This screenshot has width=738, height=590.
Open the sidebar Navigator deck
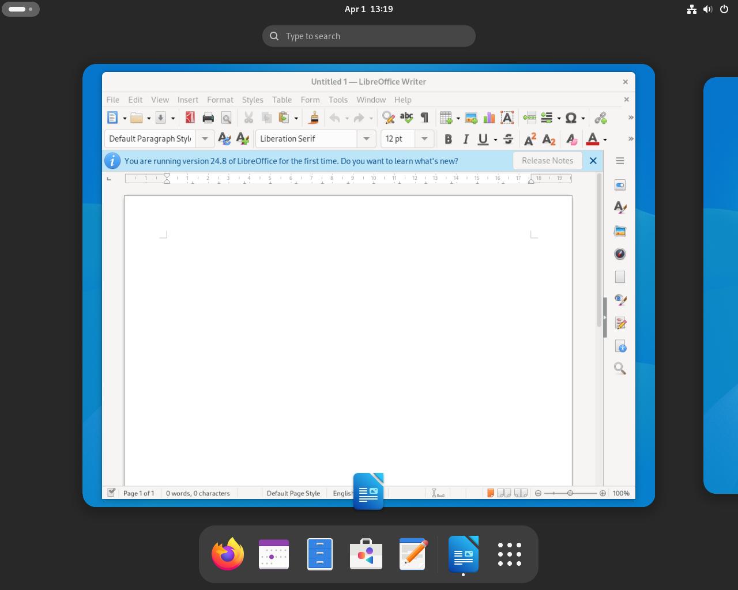coord(620,254)
